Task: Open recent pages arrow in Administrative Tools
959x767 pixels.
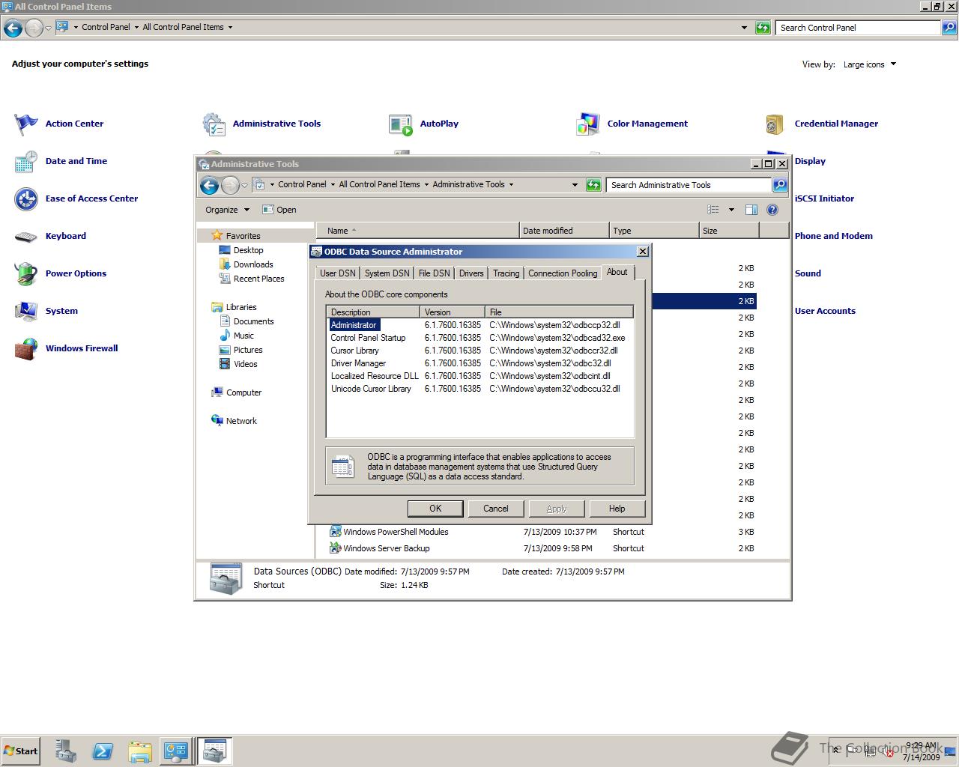Action: coord(244,186)
